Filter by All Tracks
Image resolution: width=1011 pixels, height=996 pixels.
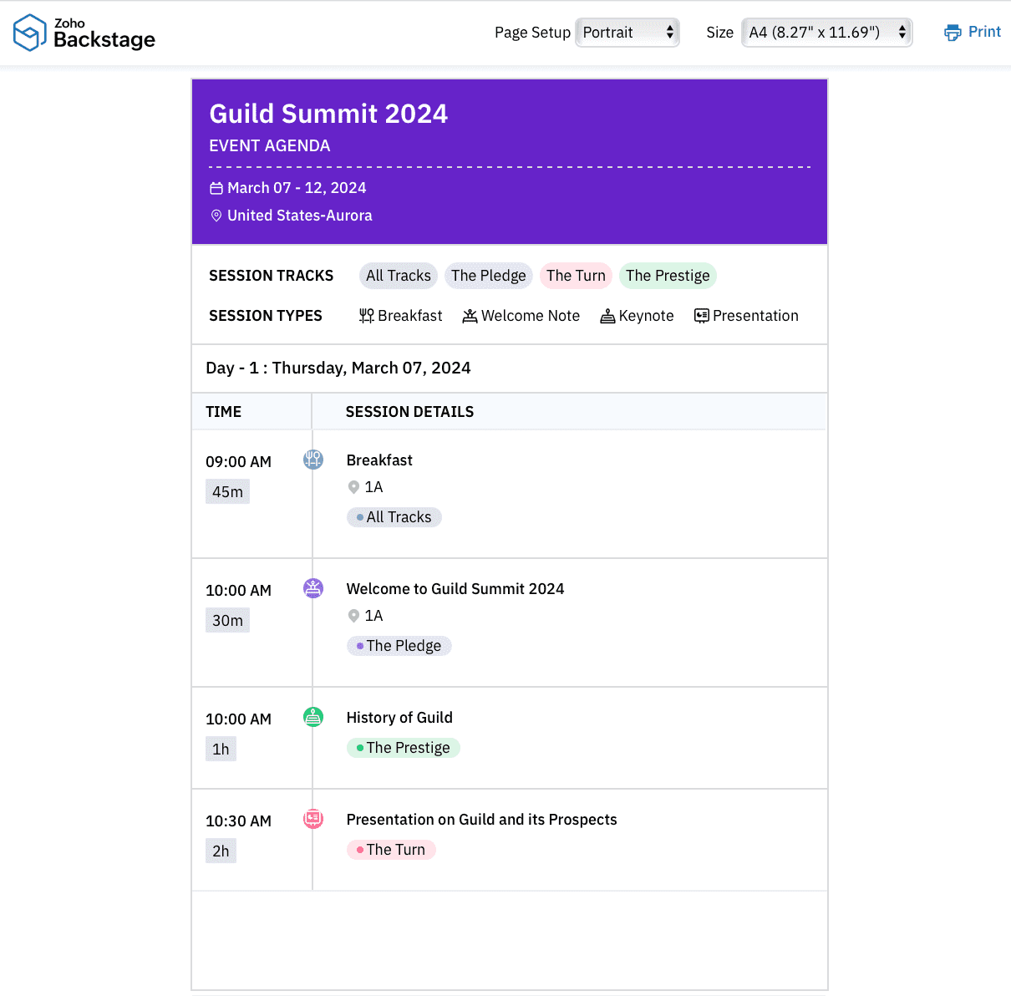coord(399,276)
